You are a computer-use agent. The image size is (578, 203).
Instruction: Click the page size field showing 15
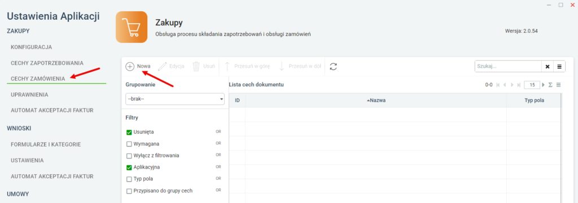(x=532, y=85)
